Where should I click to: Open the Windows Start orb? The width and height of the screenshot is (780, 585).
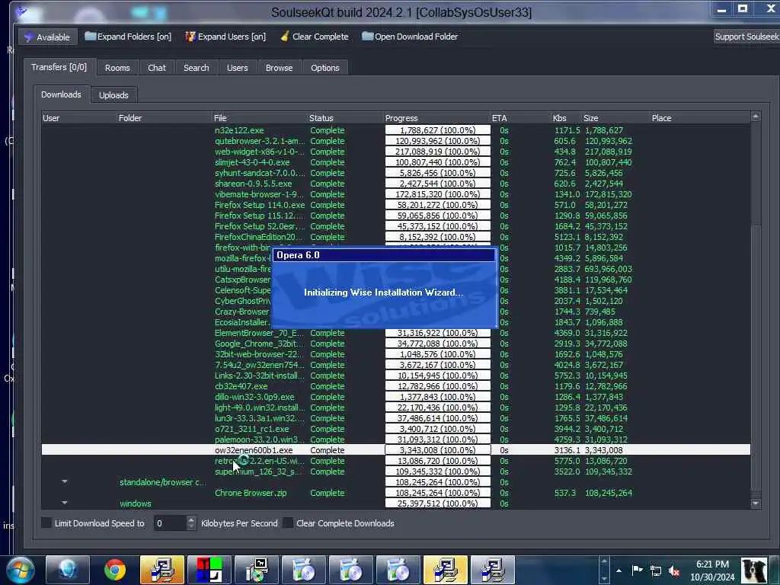pyautogui.click(x=20, y=569)
